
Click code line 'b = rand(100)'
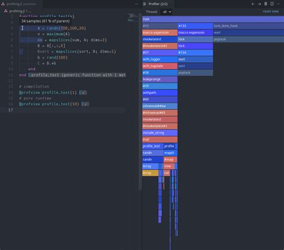[52, 57]
